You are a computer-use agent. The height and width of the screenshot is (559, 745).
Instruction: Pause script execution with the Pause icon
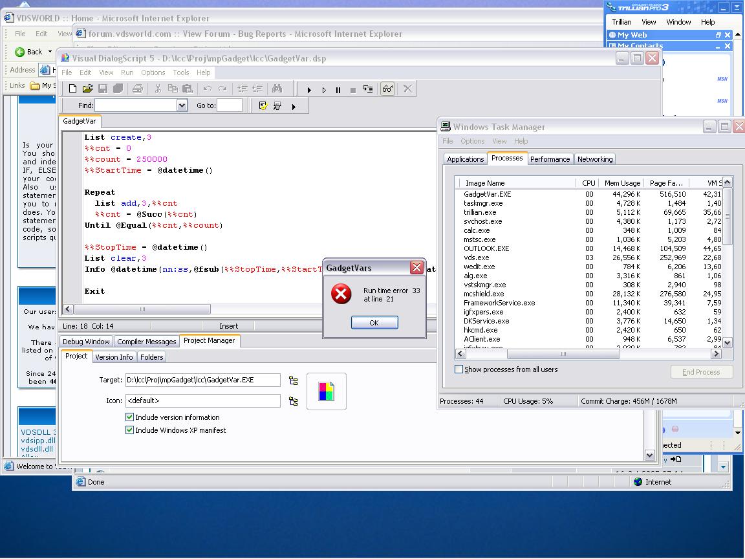pyautogui.click(x=338, y=89)
